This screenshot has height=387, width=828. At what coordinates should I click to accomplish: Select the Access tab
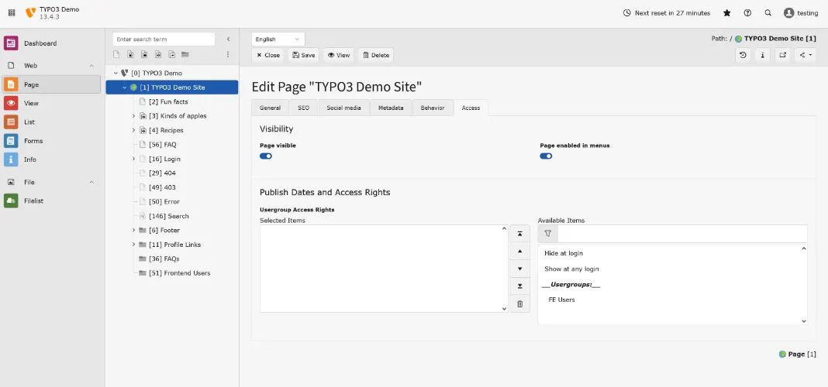471,108
